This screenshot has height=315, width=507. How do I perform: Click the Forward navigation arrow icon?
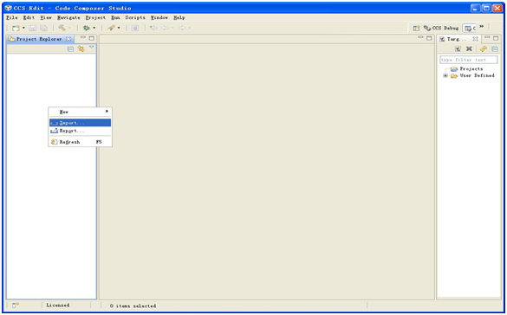(x=182, y=28)
